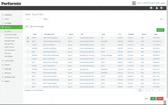The image size is (168, 105).
Task: Open the records per page dropdown
Action: pos(28,27)
